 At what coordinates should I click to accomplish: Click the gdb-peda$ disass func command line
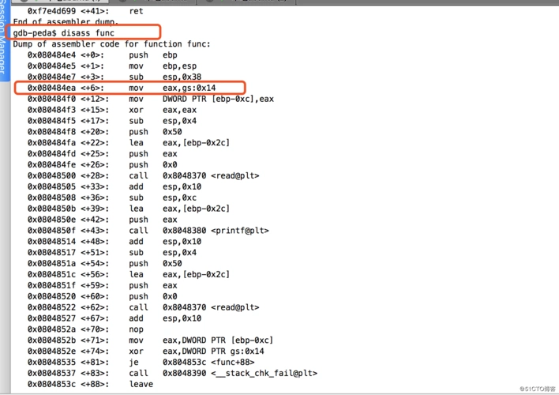click(64, 33)
